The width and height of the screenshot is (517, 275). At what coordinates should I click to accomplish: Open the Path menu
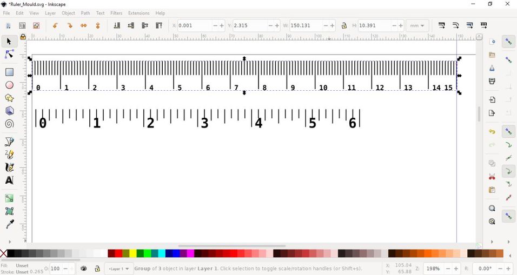point(85,13)
